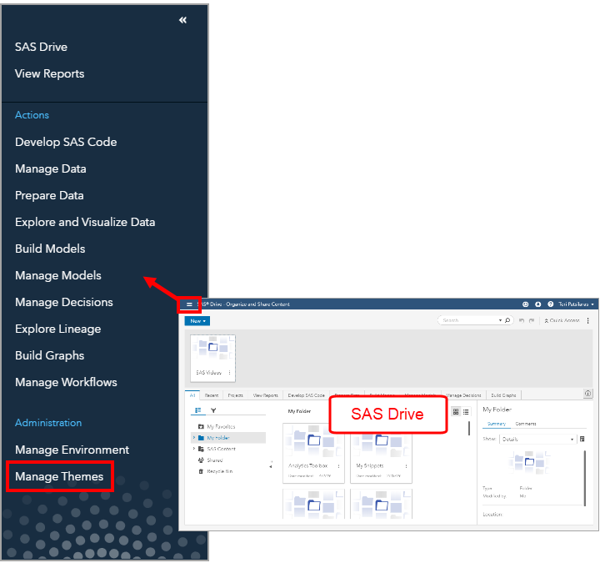600x563 pixels.
Task: Open Recycle Bin in the folder tree
Action: pos(215,471)
